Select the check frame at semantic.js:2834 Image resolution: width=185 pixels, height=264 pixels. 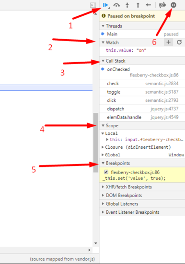tap(142, 84)
